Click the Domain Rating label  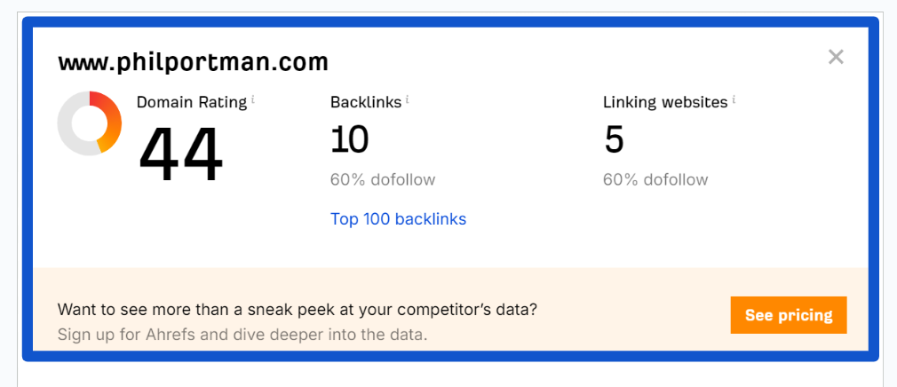point(192,102)
